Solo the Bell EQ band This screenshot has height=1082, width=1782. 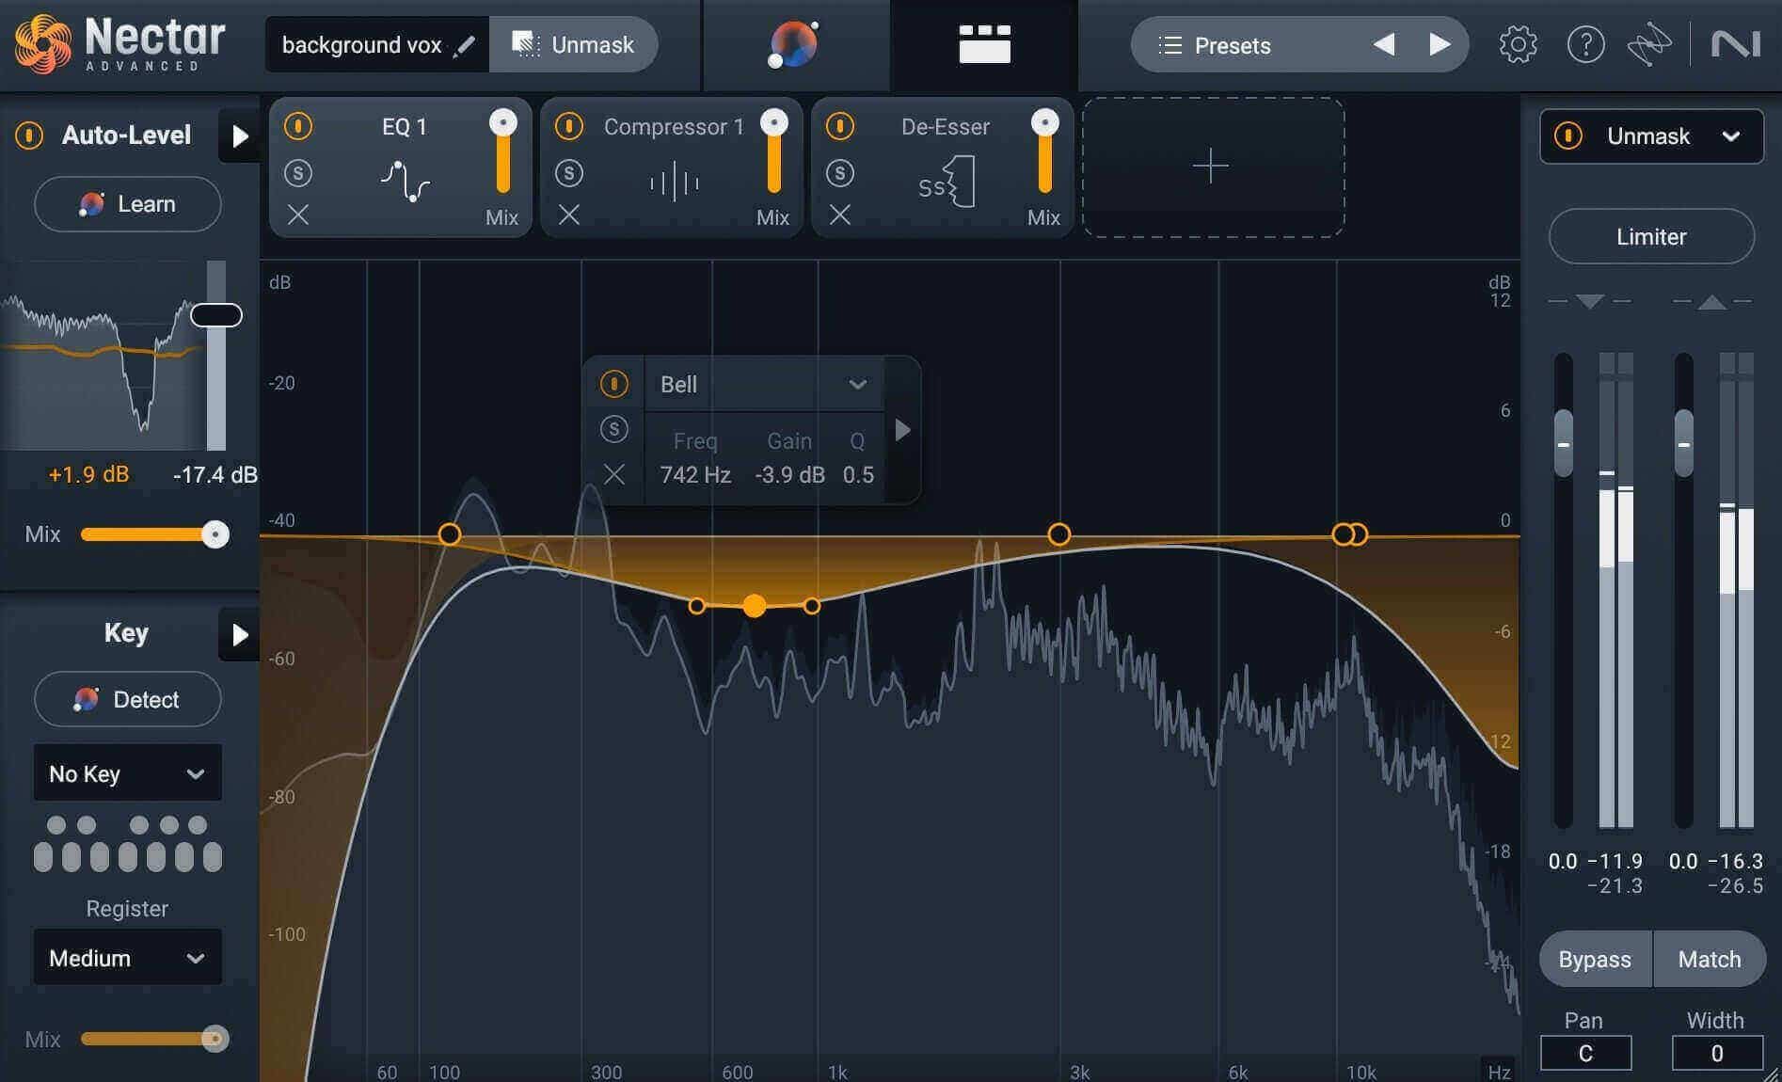click(x=614, y=429)
